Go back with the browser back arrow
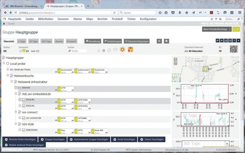Viewport: 245px width, 153px height. (x=5, y=13)
